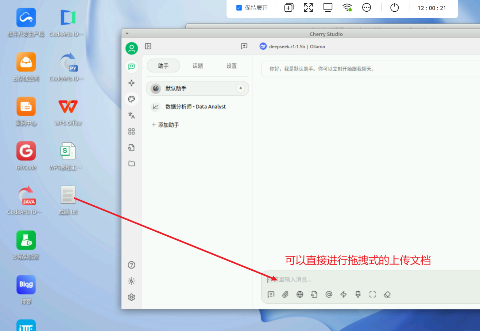Open the files folder sidebar icon
The image size is (480, 331).
(x=132, y=164)
